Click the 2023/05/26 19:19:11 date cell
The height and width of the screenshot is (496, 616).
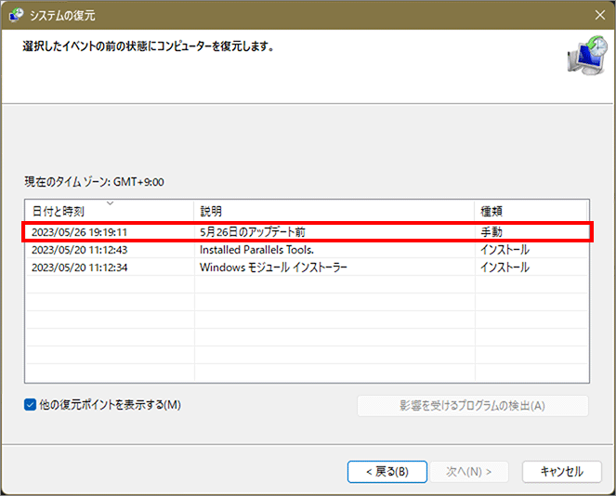click(x=79, y=231)
